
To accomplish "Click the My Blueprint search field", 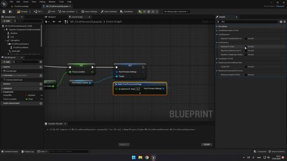I will (25, 62).
